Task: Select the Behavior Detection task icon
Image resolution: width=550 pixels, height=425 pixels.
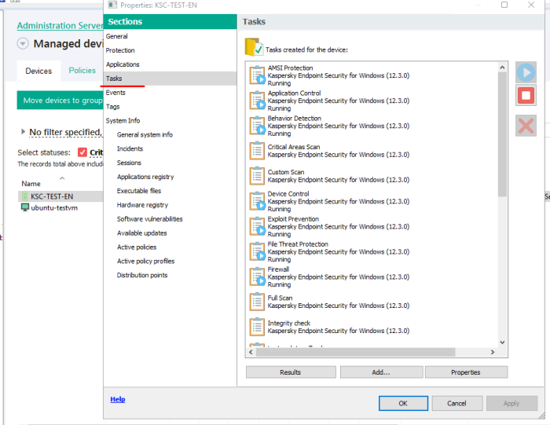Action: 258,126
